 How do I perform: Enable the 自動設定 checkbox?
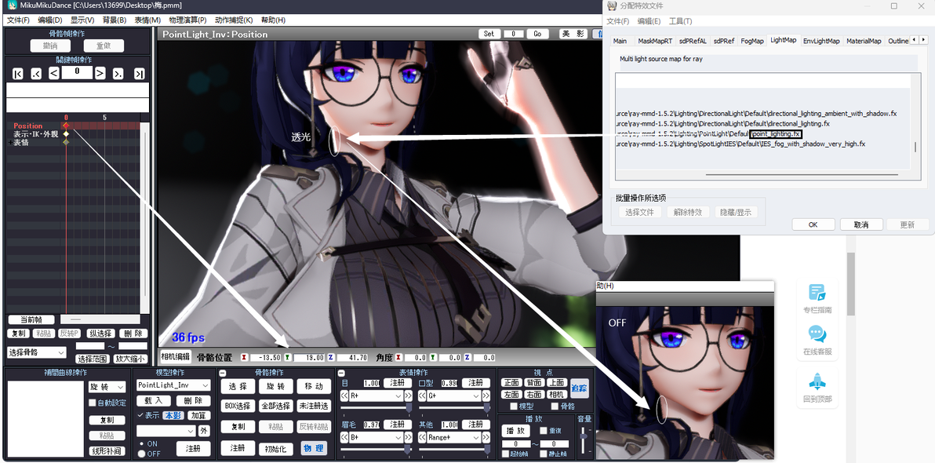tap(93, 403)
